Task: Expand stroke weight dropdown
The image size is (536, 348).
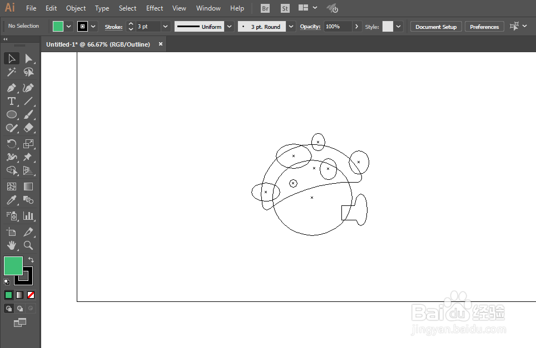Action: click(x=166, y=27)
